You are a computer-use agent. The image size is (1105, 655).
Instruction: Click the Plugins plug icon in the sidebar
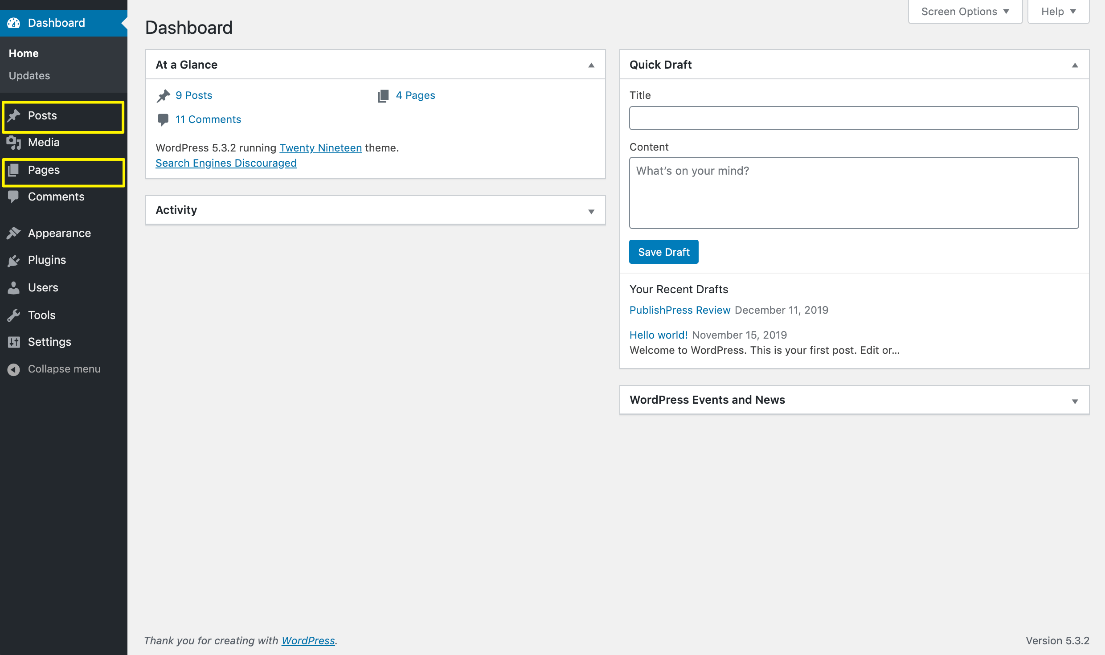tap(14, 260)
